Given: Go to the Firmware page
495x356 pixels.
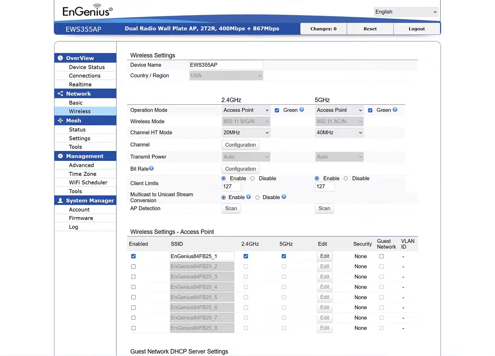Looking at the screenshot, I should (x=81, y=218).
